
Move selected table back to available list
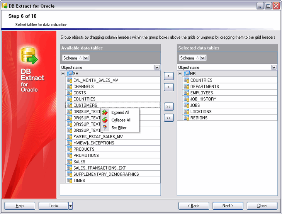click(x=169, y=87)
